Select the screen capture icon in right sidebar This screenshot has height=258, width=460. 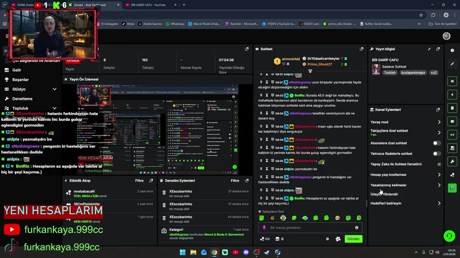click(452, 81)
